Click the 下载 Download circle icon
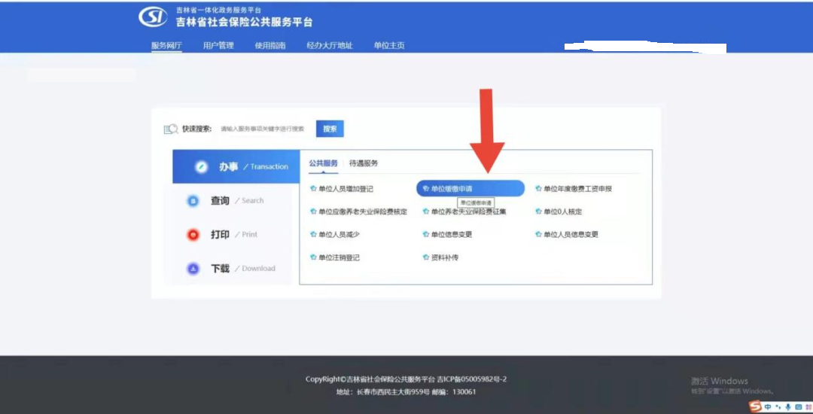 pos(193,269)
